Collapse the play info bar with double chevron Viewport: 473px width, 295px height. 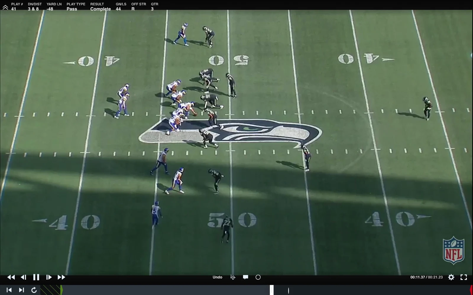[x=5, y=7]
